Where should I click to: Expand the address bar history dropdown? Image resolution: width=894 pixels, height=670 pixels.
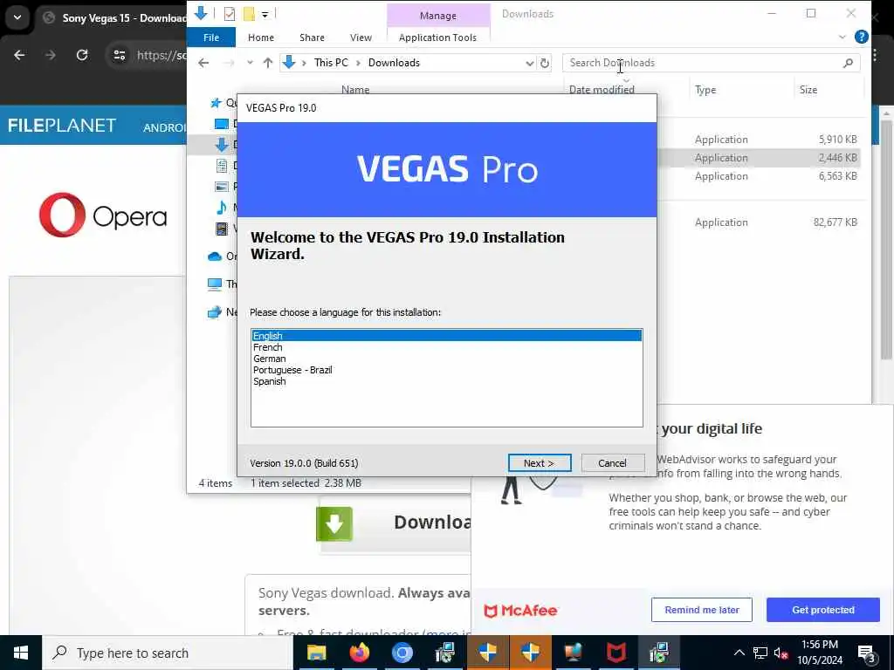click(529, 63)
